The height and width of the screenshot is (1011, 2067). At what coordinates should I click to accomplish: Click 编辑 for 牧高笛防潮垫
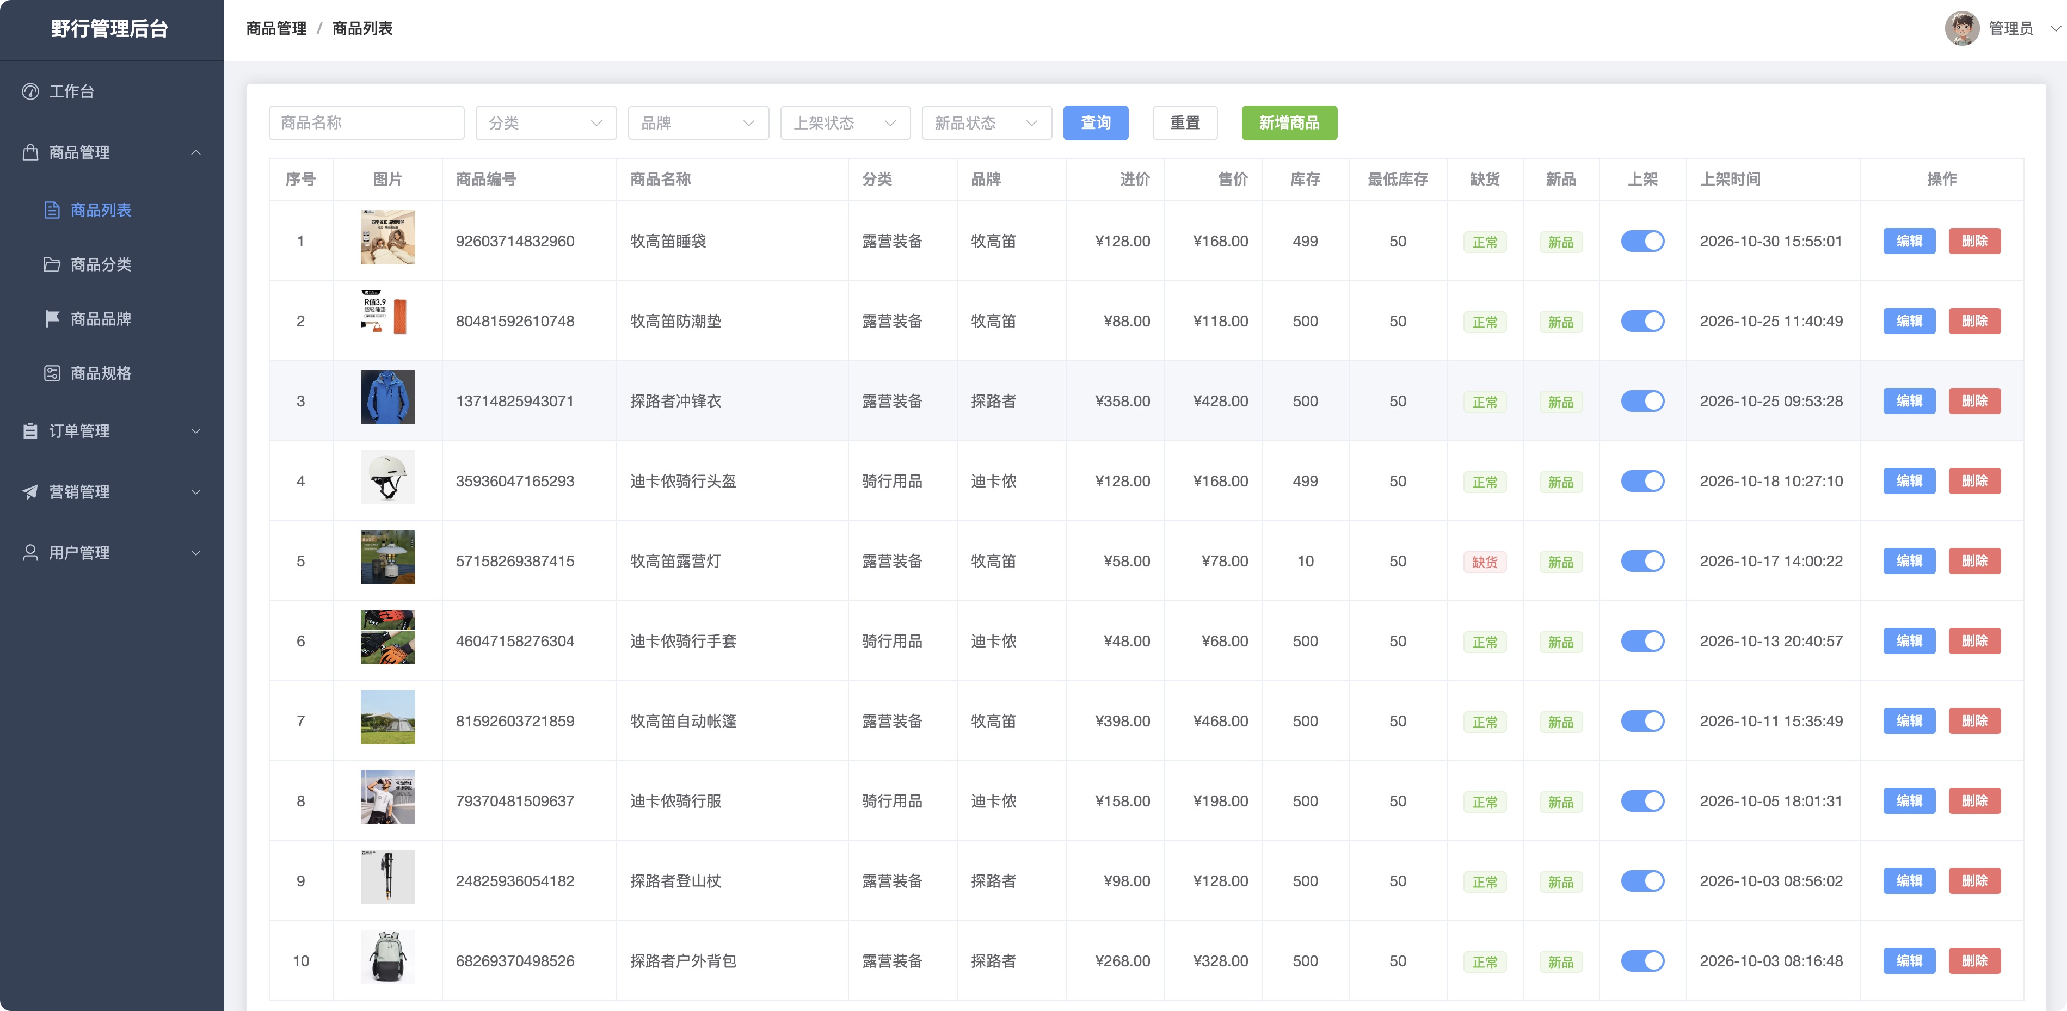pyautogui.click(x=1909, y=321)
